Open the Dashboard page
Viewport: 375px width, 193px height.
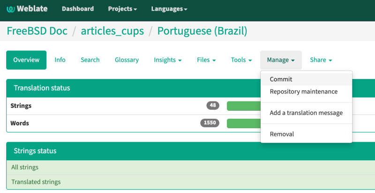click(78, 9)
